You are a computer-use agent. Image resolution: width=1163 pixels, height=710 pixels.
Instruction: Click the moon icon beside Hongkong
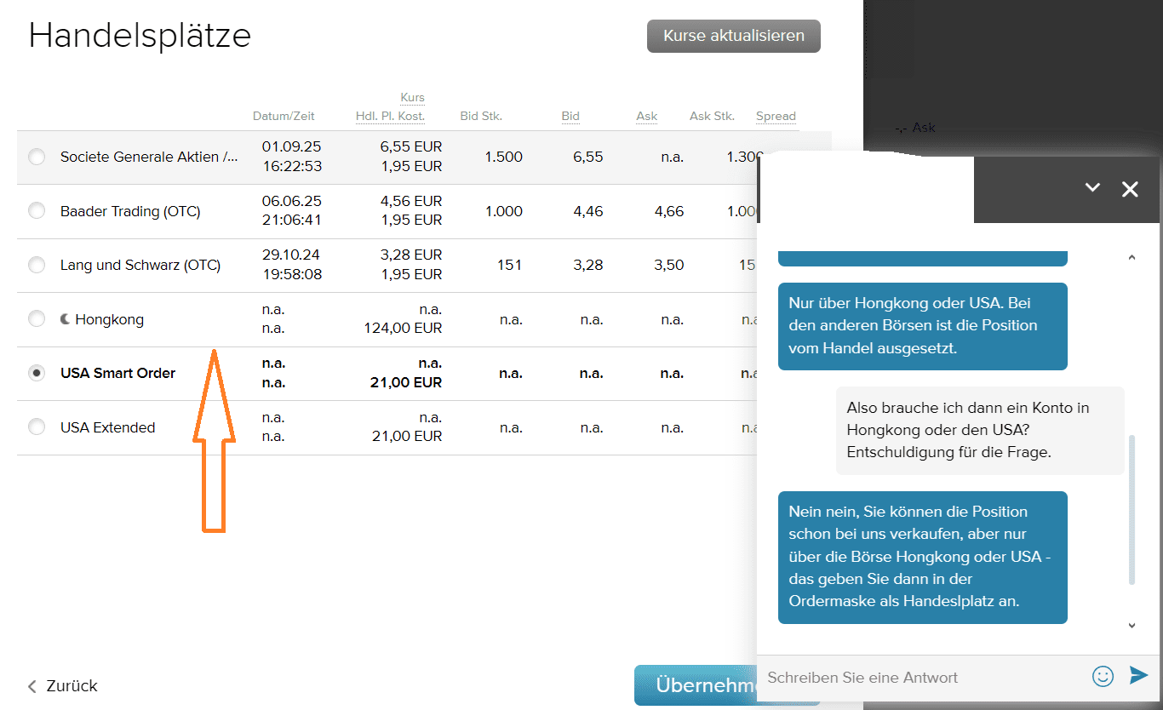[65, 319]
